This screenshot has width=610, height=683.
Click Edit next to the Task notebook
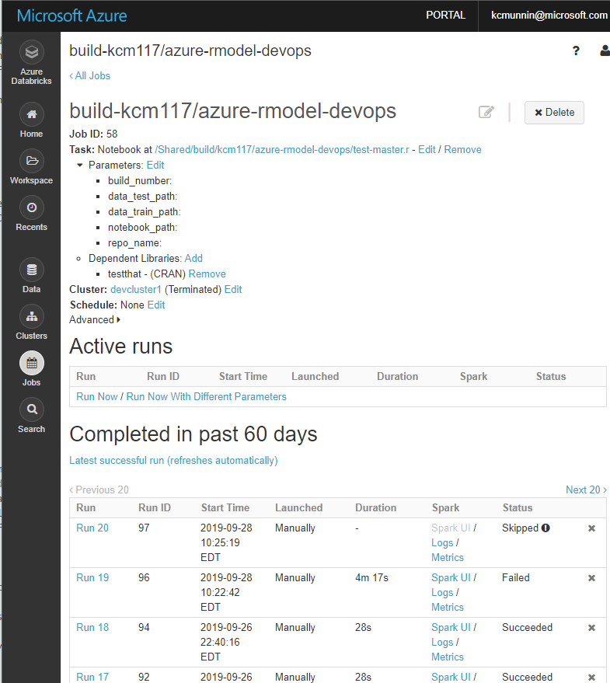click(x=427, y=149)
